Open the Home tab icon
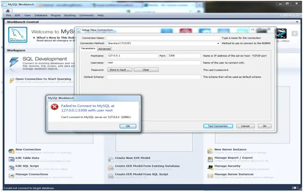The width and height of the screenshot is (303, 192). [7, 11]
